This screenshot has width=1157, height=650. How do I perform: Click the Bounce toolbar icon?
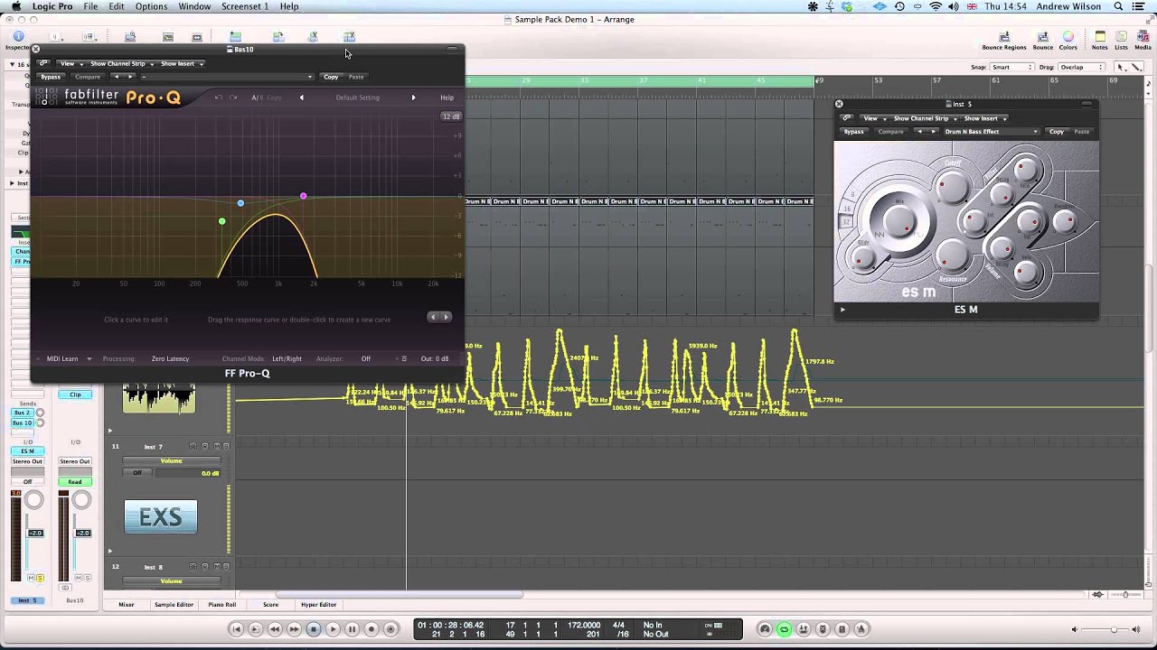[1043, 37]
